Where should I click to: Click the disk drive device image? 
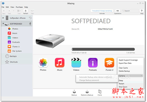[50, 41]
